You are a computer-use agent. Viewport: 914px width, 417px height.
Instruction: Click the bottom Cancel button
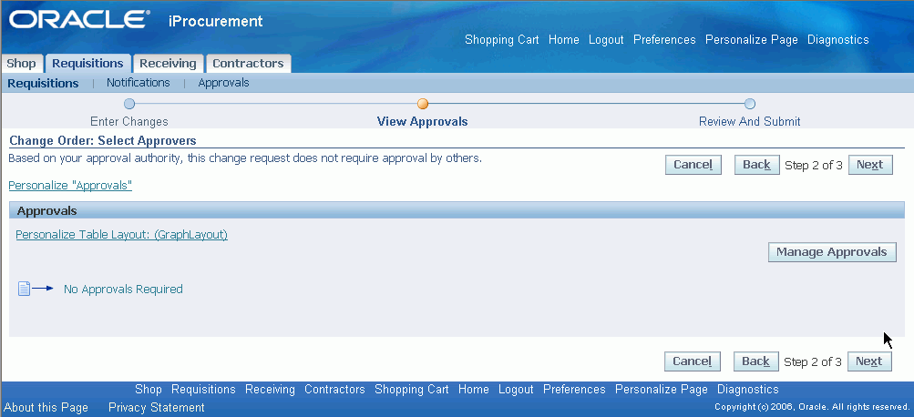coord(692,361)
